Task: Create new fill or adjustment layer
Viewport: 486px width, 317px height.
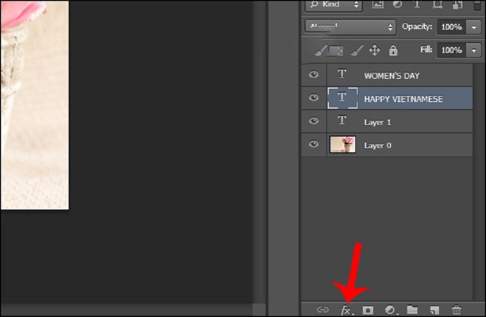Action: pyautogui.click(x=390, y=310)
